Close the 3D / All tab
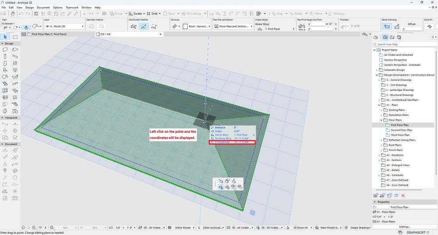Screen dimensions: 438x235 [160, 34]
